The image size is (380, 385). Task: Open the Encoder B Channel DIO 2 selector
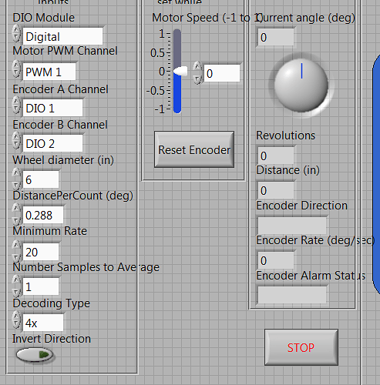(52, 143)
